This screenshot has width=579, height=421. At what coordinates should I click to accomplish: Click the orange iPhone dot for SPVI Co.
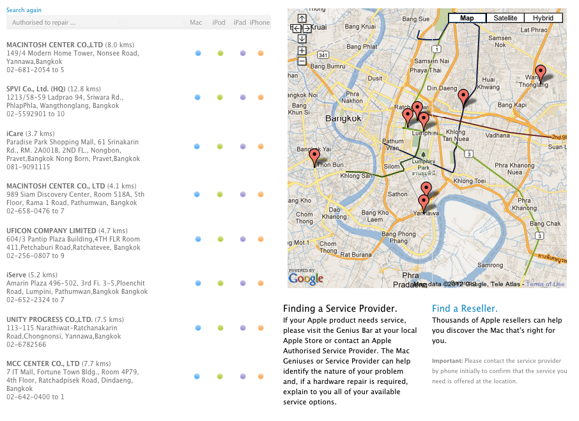click(x=261, y=97)
